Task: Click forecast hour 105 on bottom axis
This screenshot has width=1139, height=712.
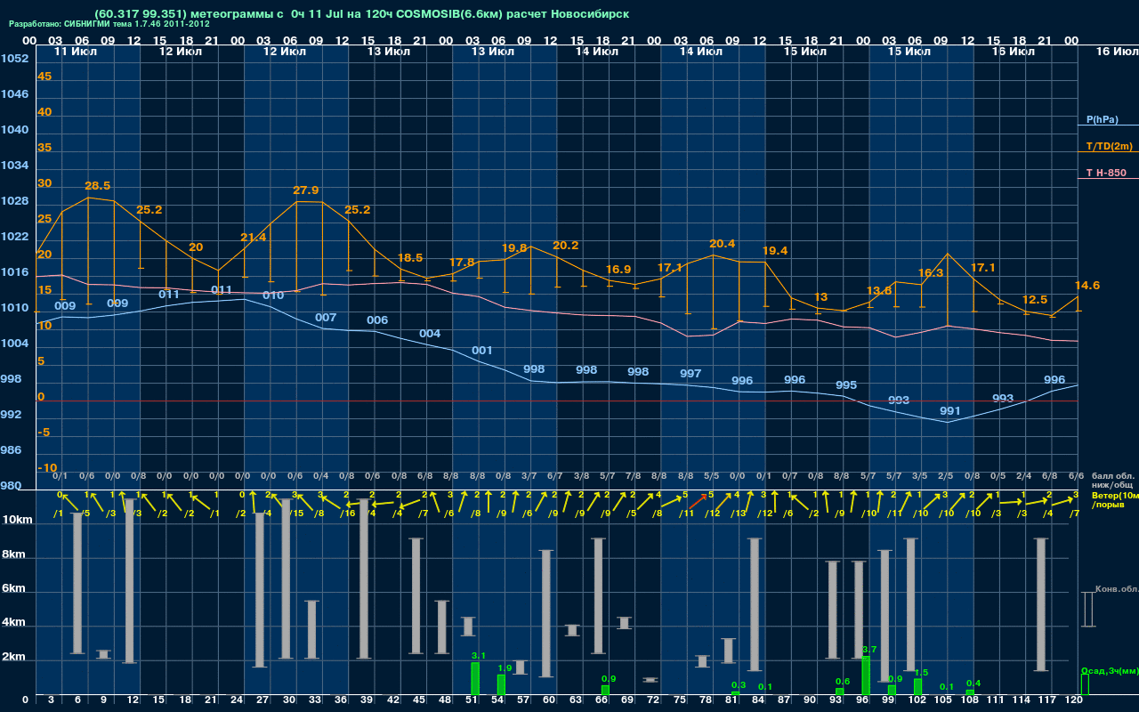Action: (x=943, y=700)
